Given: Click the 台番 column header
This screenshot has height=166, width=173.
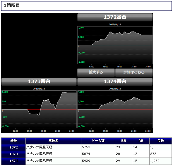Looking at the screenshot, I should tap(13, 141).
